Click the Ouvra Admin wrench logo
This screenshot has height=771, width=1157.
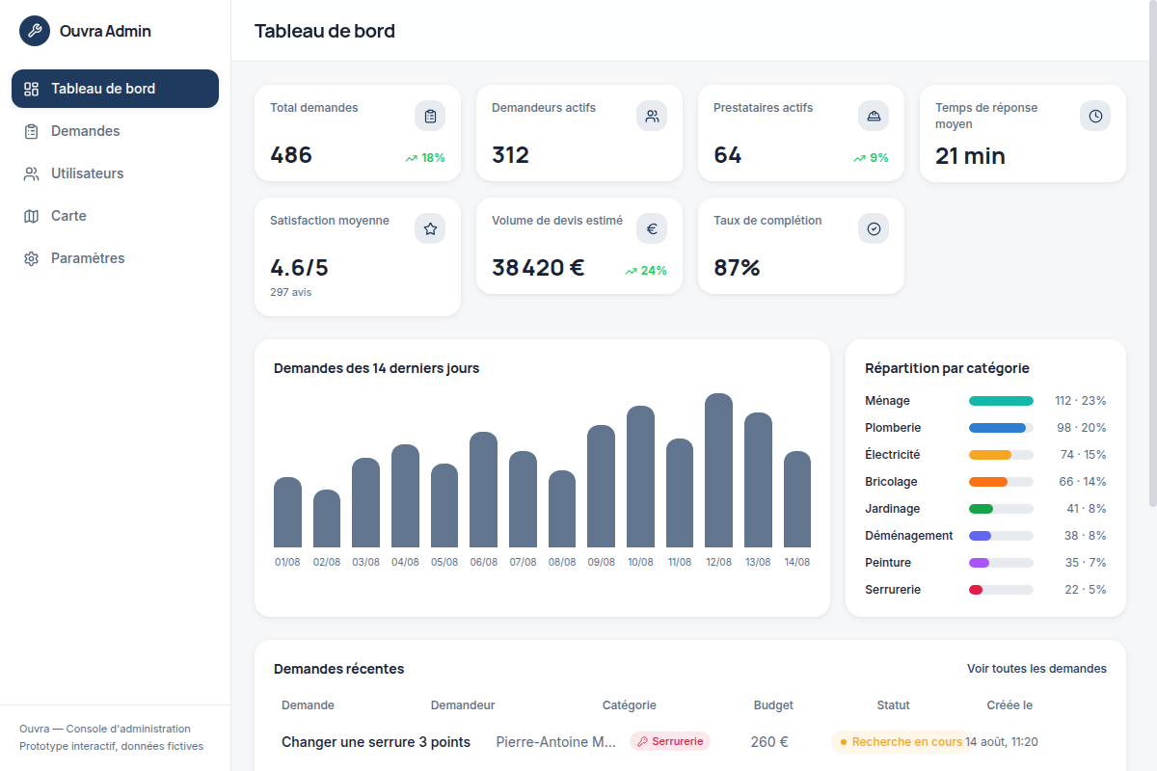[x=35, y=31]
